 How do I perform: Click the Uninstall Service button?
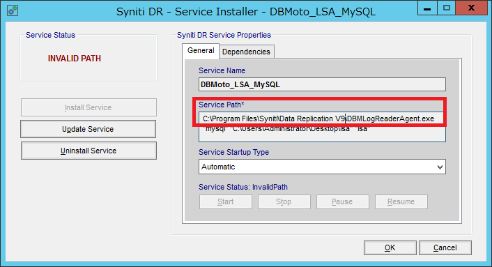click(x=89, y=151)
